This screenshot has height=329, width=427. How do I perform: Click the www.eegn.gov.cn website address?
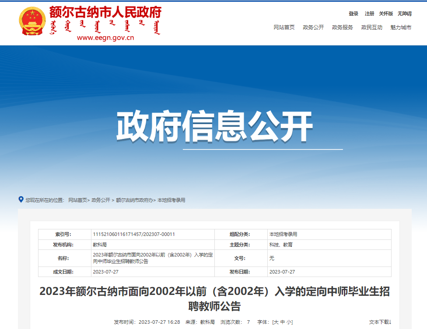coord(105,38)
